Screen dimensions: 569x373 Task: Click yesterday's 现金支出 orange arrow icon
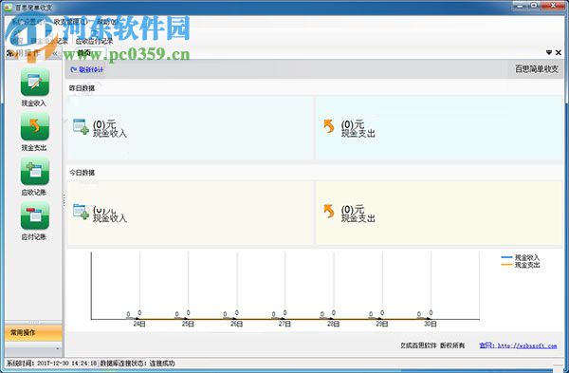(328, 126)
